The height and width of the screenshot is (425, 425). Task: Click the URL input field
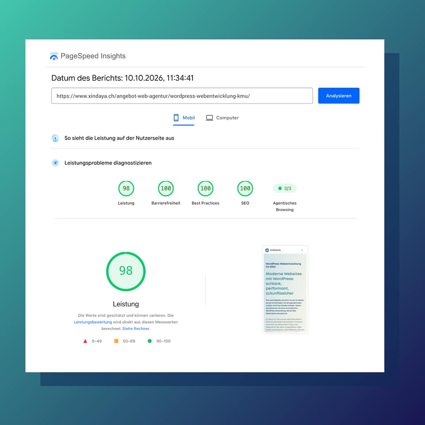[182, 96]
